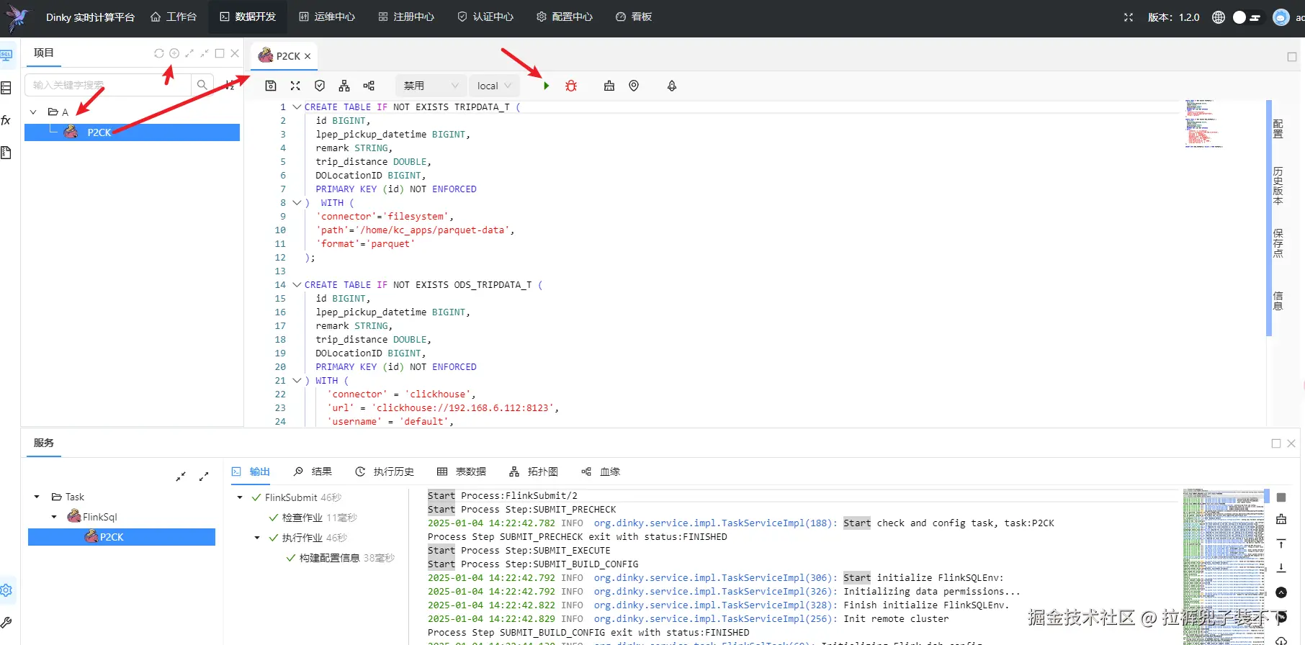Open 历史版本 panel on right sidebar
The width and height of the screenshot is (1305, 645).
pos(1278,186)
